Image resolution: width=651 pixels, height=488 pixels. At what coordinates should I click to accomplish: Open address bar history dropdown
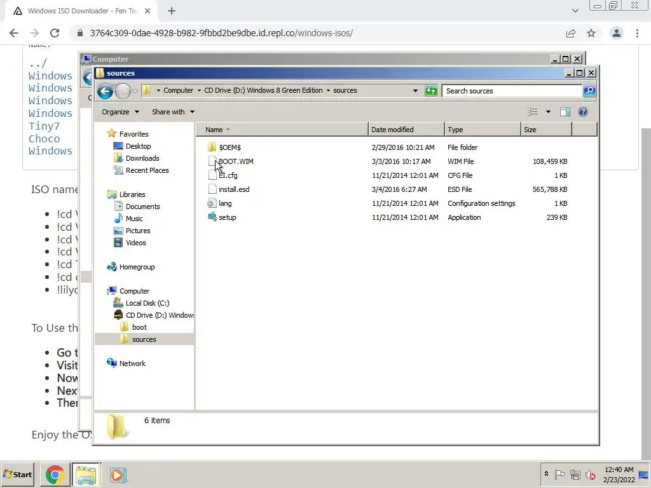pos(415,90)
